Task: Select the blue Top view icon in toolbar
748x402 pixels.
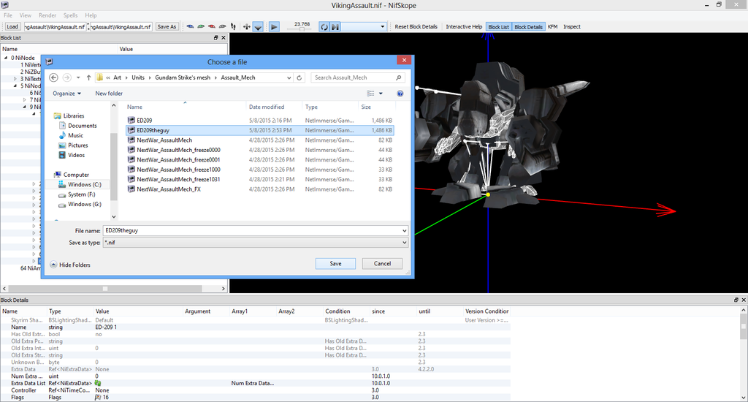Action: 190,27
